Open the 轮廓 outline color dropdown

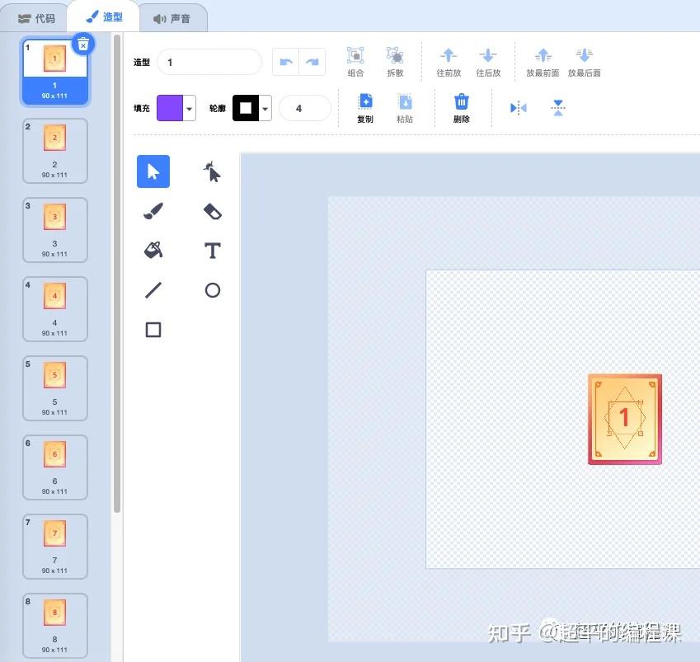(264, 108)
